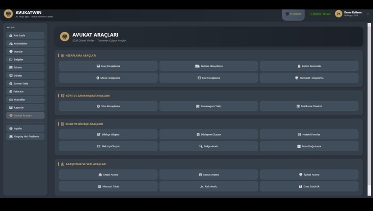Open the Davalar menu entry
This screenshot has width=373, height=211.
(x=25, y=52)
